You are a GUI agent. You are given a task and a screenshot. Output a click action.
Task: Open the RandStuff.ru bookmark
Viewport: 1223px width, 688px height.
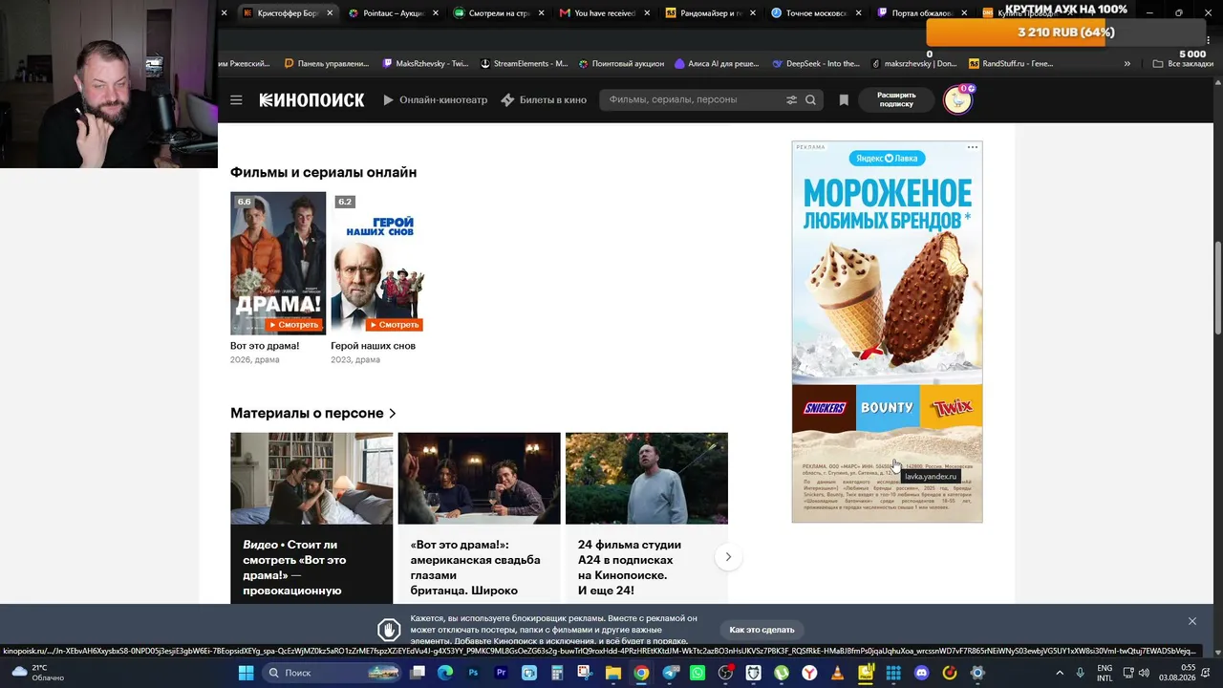click(x=1011, y=64)
